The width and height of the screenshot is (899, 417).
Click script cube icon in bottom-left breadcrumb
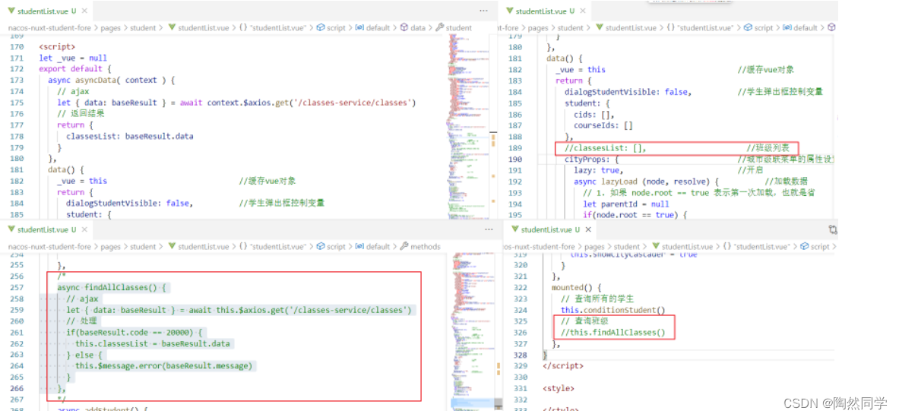[321, 247]
